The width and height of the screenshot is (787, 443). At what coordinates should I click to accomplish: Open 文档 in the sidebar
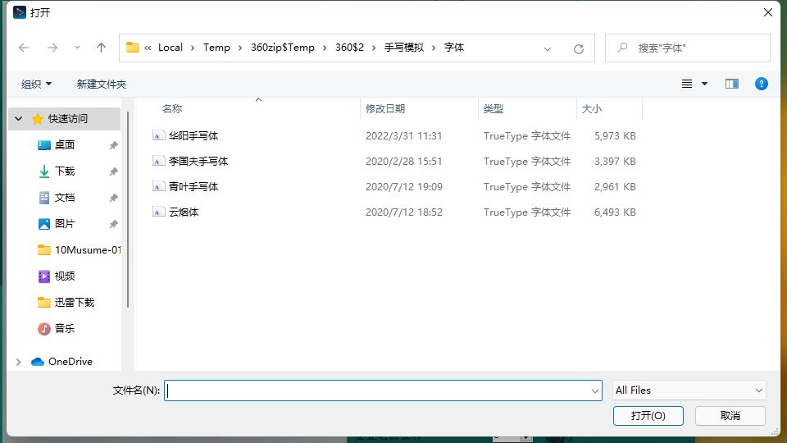pyautogui.click(x=64, y=198)
